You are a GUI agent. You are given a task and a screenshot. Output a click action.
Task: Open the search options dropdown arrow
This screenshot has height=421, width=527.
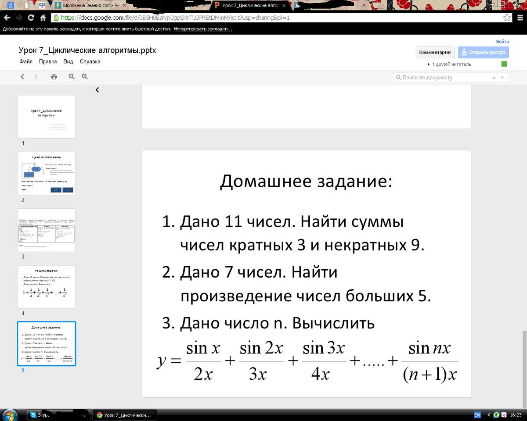point(503,78)
